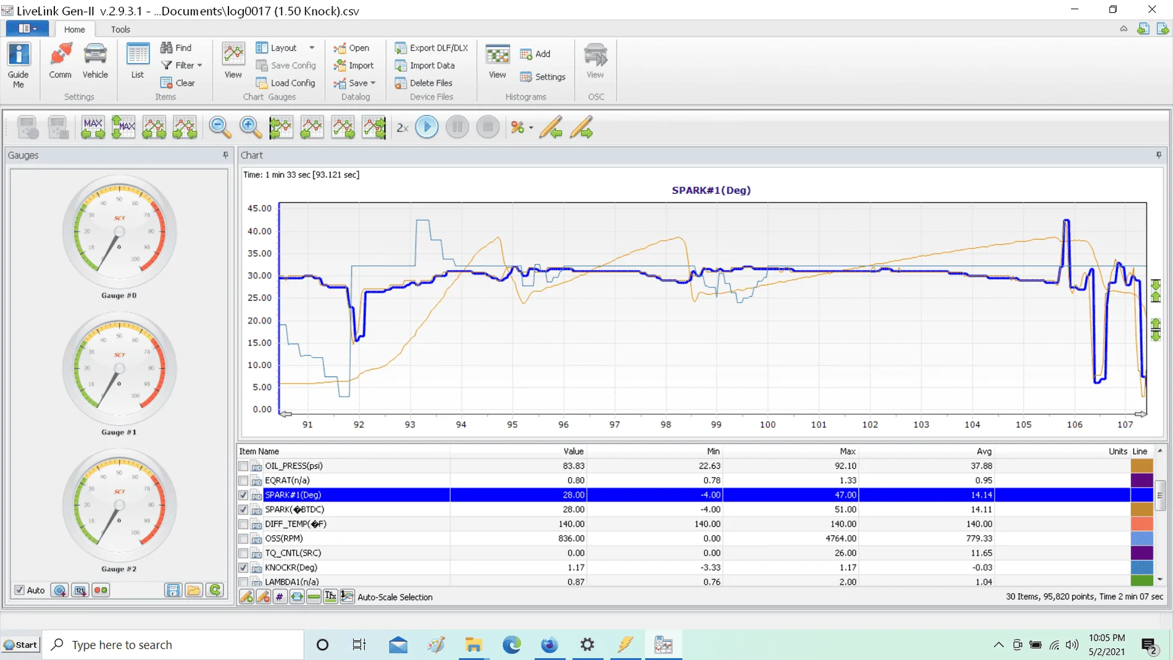Click DIFF_TEMP line color swatch
The width and height of the screenshot is (1173, 660).
1142,524
